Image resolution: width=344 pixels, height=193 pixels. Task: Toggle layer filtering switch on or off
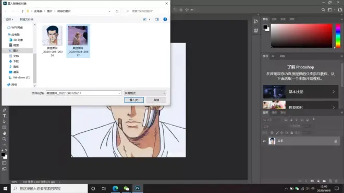(314, 119)
